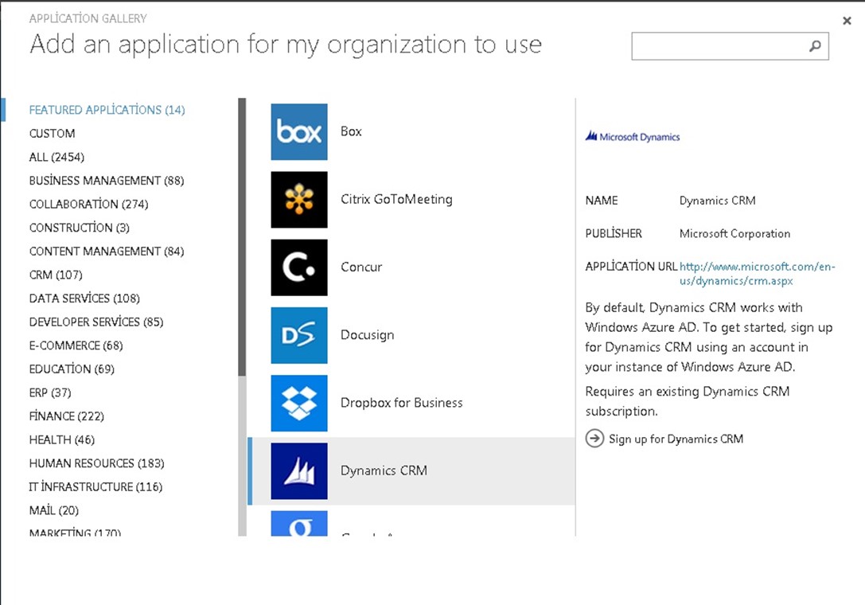Click into the application search field
The height and width of the screenshot is (605, 865).
tap(730, 46)
